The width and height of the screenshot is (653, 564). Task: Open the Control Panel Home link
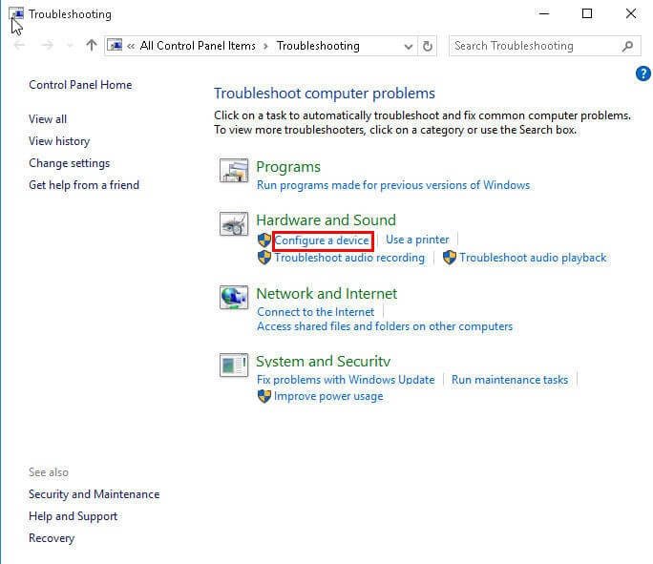click(x=80, y=85)
